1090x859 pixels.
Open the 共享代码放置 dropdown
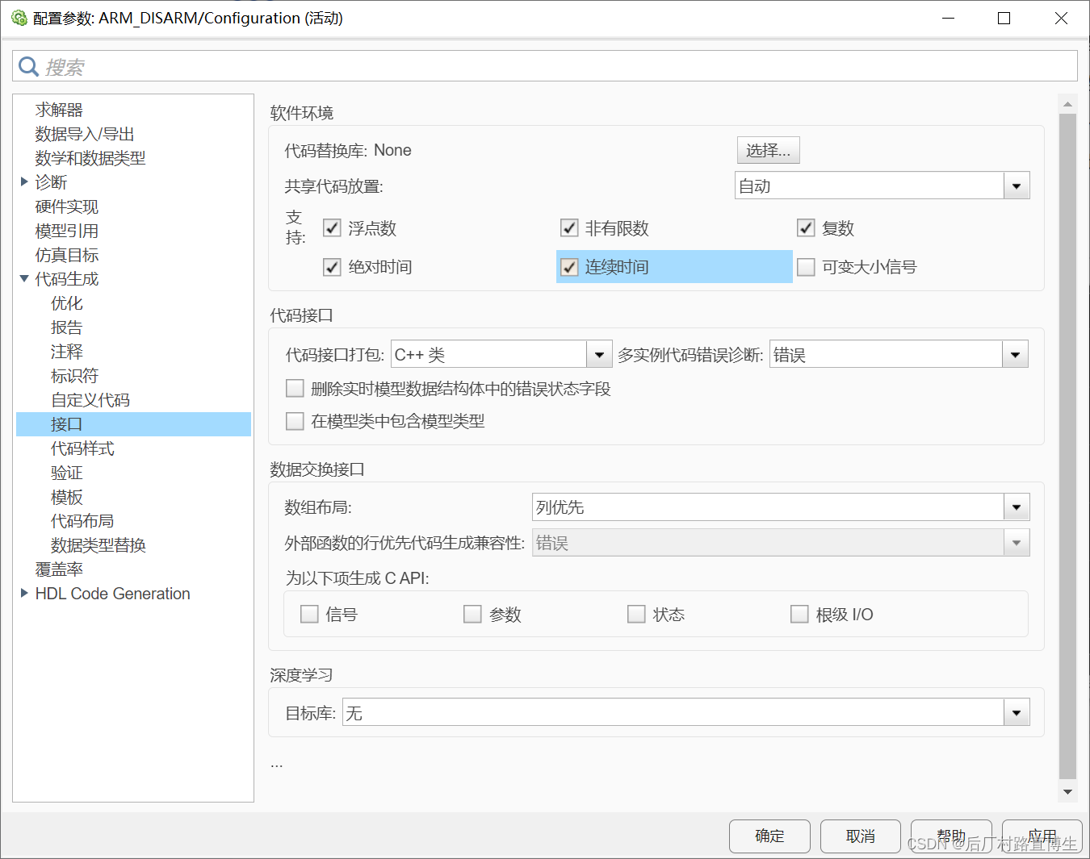click(x=882, y=186)
